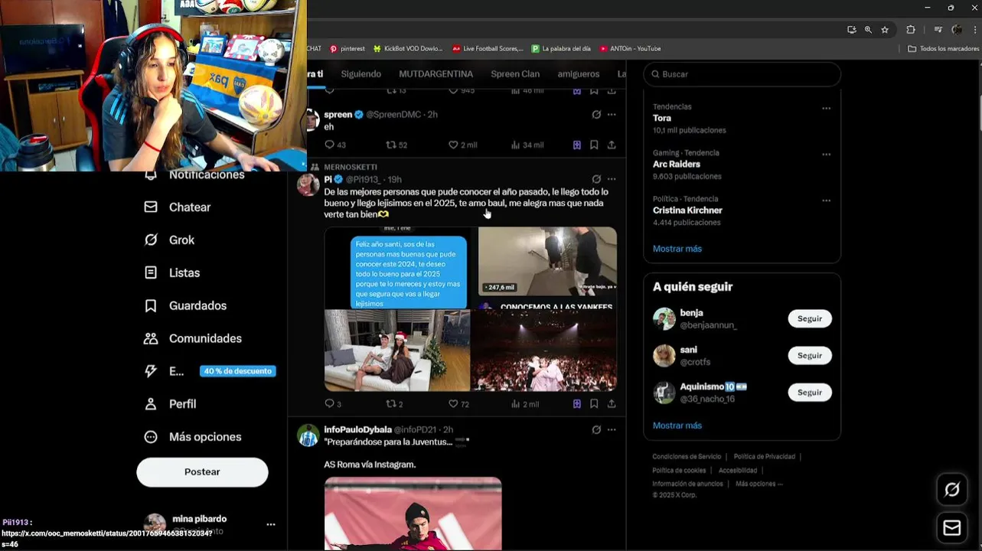The image size is (982, 551).
Task: Click the Postear button
Action: (202, 472)
